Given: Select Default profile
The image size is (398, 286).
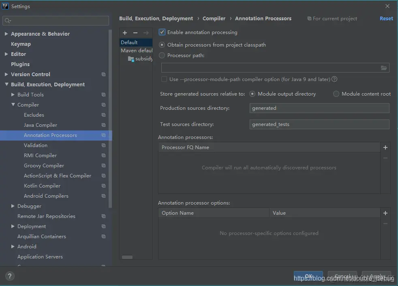Looking at the screenshot, I should (x=136, y=43).
